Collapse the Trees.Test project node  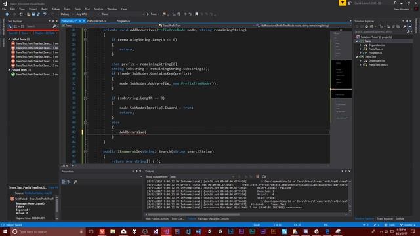click(x=357, y=57)
